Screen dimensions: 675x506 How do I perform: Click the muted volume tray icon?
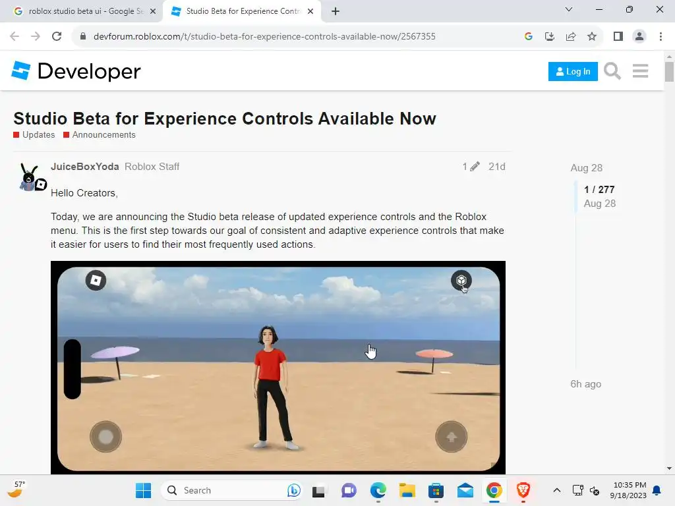pos(595,490)
